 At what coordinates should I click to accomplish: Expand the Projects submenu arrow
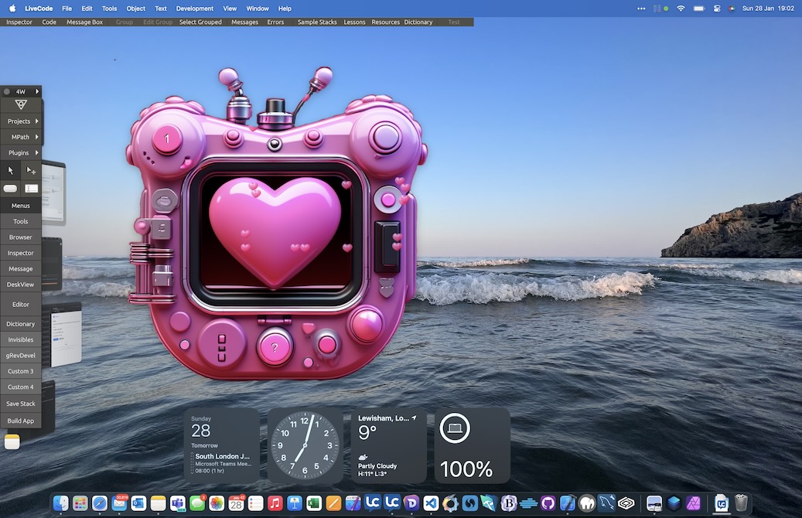click(x=36, y=121)
